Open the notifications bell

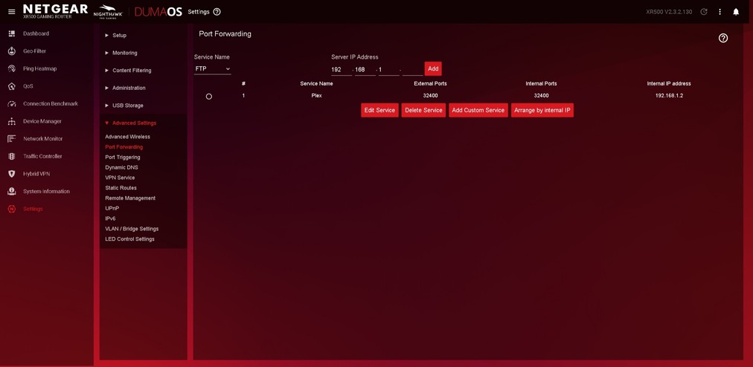pos(736,11)
